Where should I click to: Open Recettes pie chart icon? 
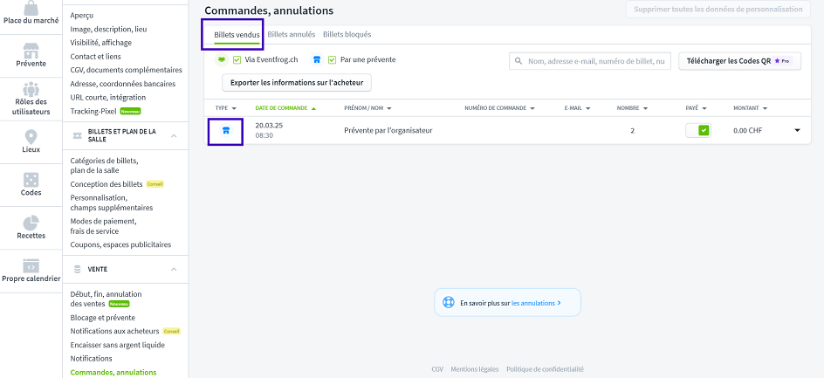point(31,222)
